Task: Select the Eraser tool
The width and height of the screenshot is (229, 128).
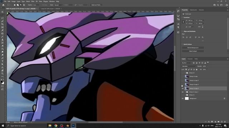Action: tap(3, 46)
